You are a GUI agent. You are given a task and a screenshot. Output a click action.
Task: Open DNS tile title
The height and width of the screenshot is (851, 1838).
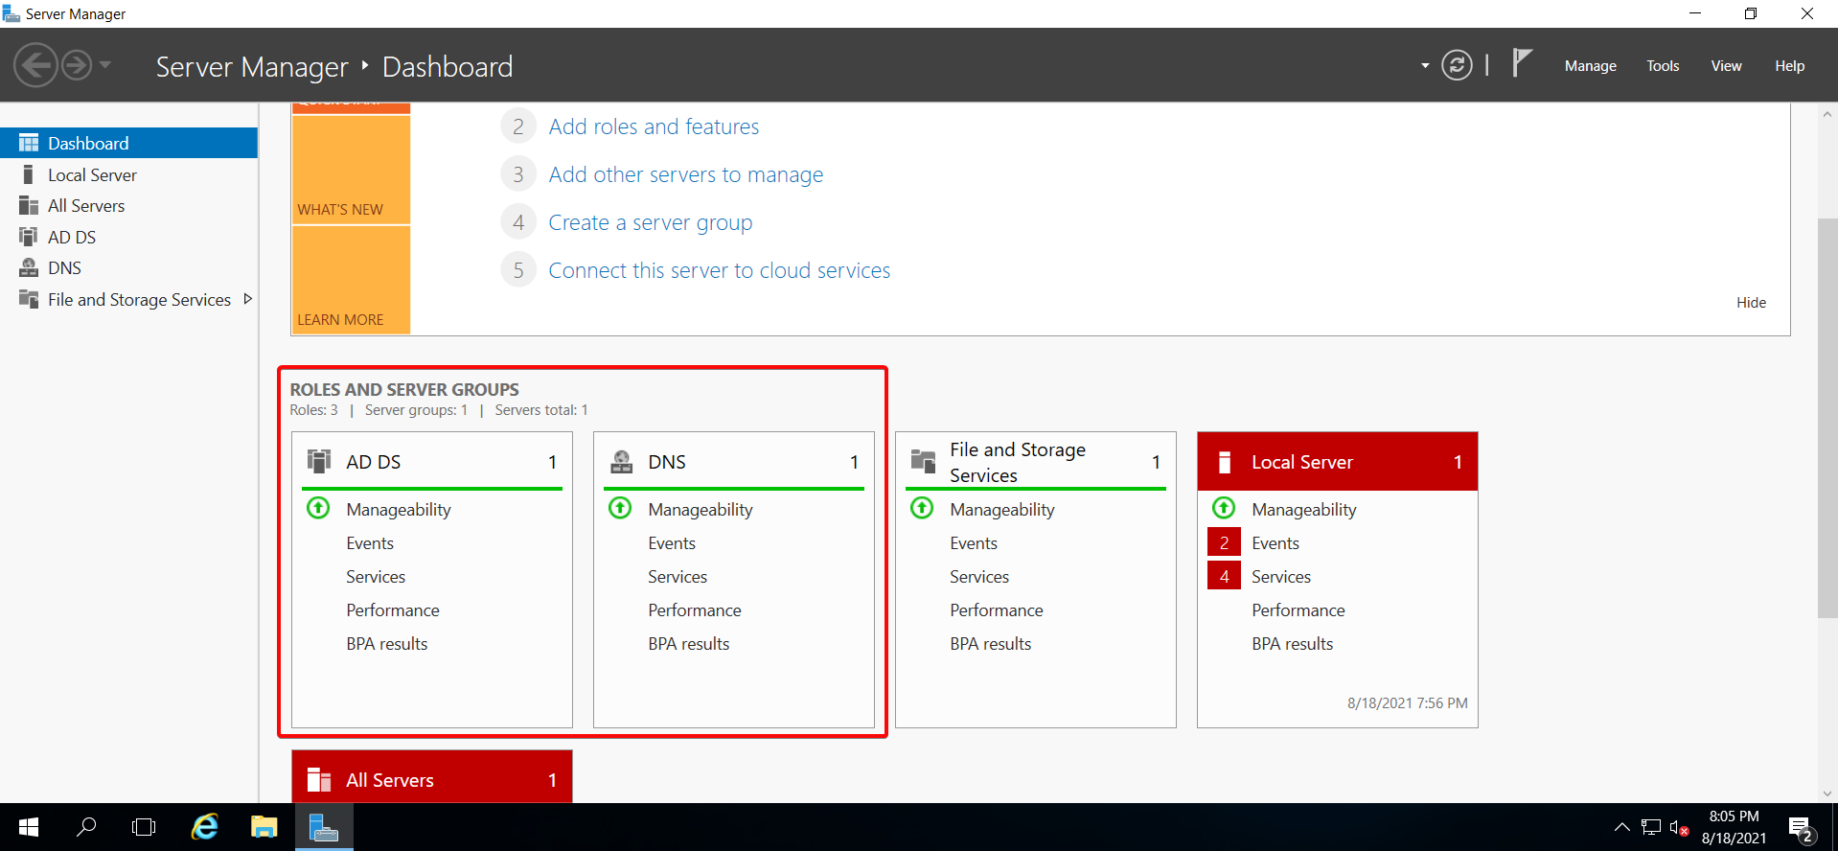[667, 462]
